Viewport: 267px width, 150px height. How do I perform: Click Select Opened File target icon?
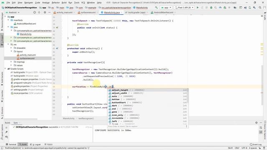click(x=35, y=12)
